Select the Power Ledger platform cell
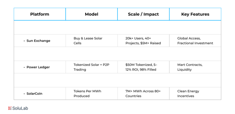The width and height of the screenshot is (235, 114). point(40,67)
